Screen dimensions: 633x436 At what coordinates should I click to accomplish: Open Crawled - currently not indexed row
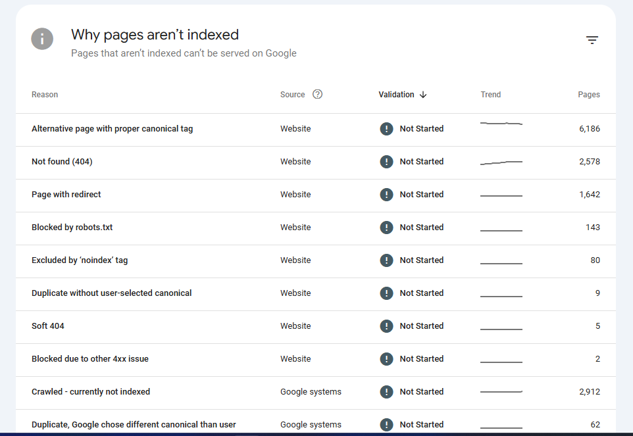(316, 392)
